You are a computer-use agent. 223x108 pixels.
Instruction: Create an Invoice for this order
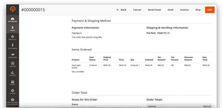click(x=184, y=10)
